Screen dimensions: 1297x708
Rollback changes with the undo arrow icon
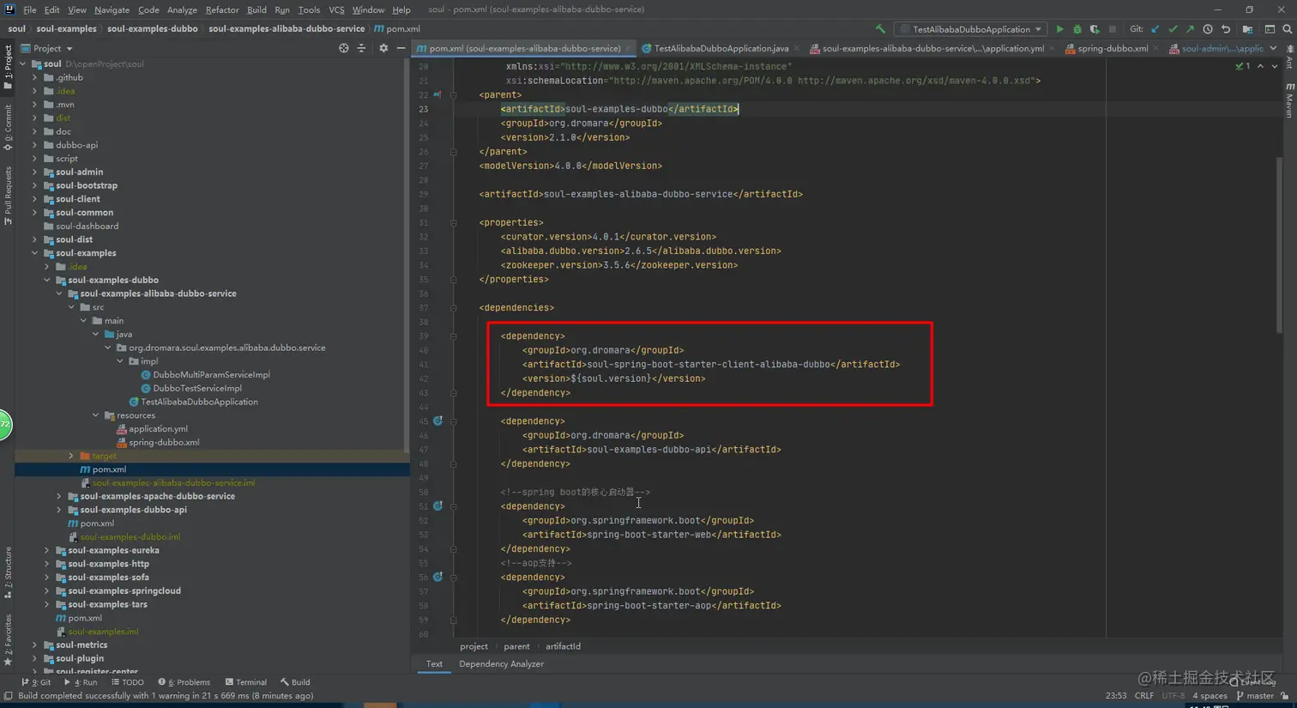click(x=1226, y=29)
